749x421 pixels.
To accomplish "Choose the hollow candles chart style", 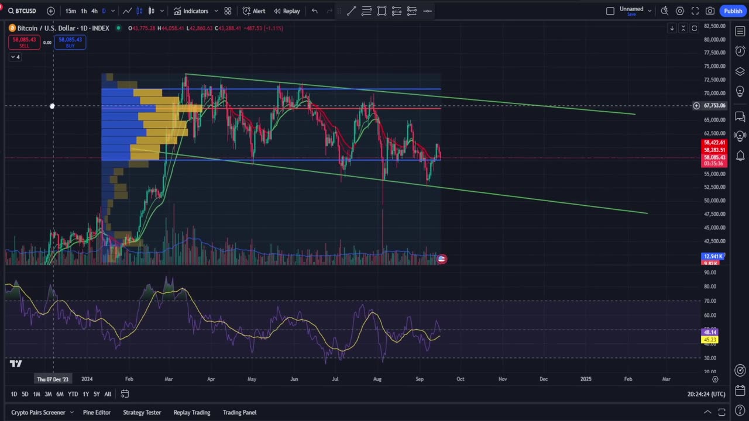I will (139, 11).
